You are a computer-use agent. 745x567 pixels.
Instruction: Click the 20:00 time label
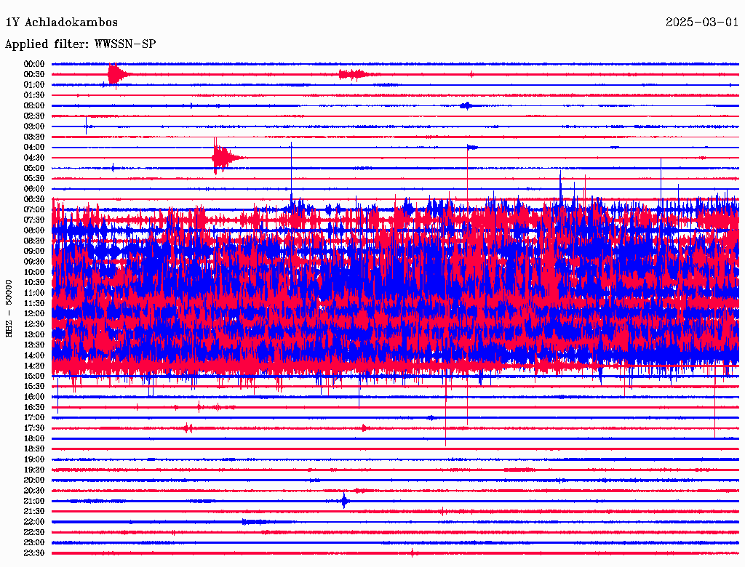(34, 480)
